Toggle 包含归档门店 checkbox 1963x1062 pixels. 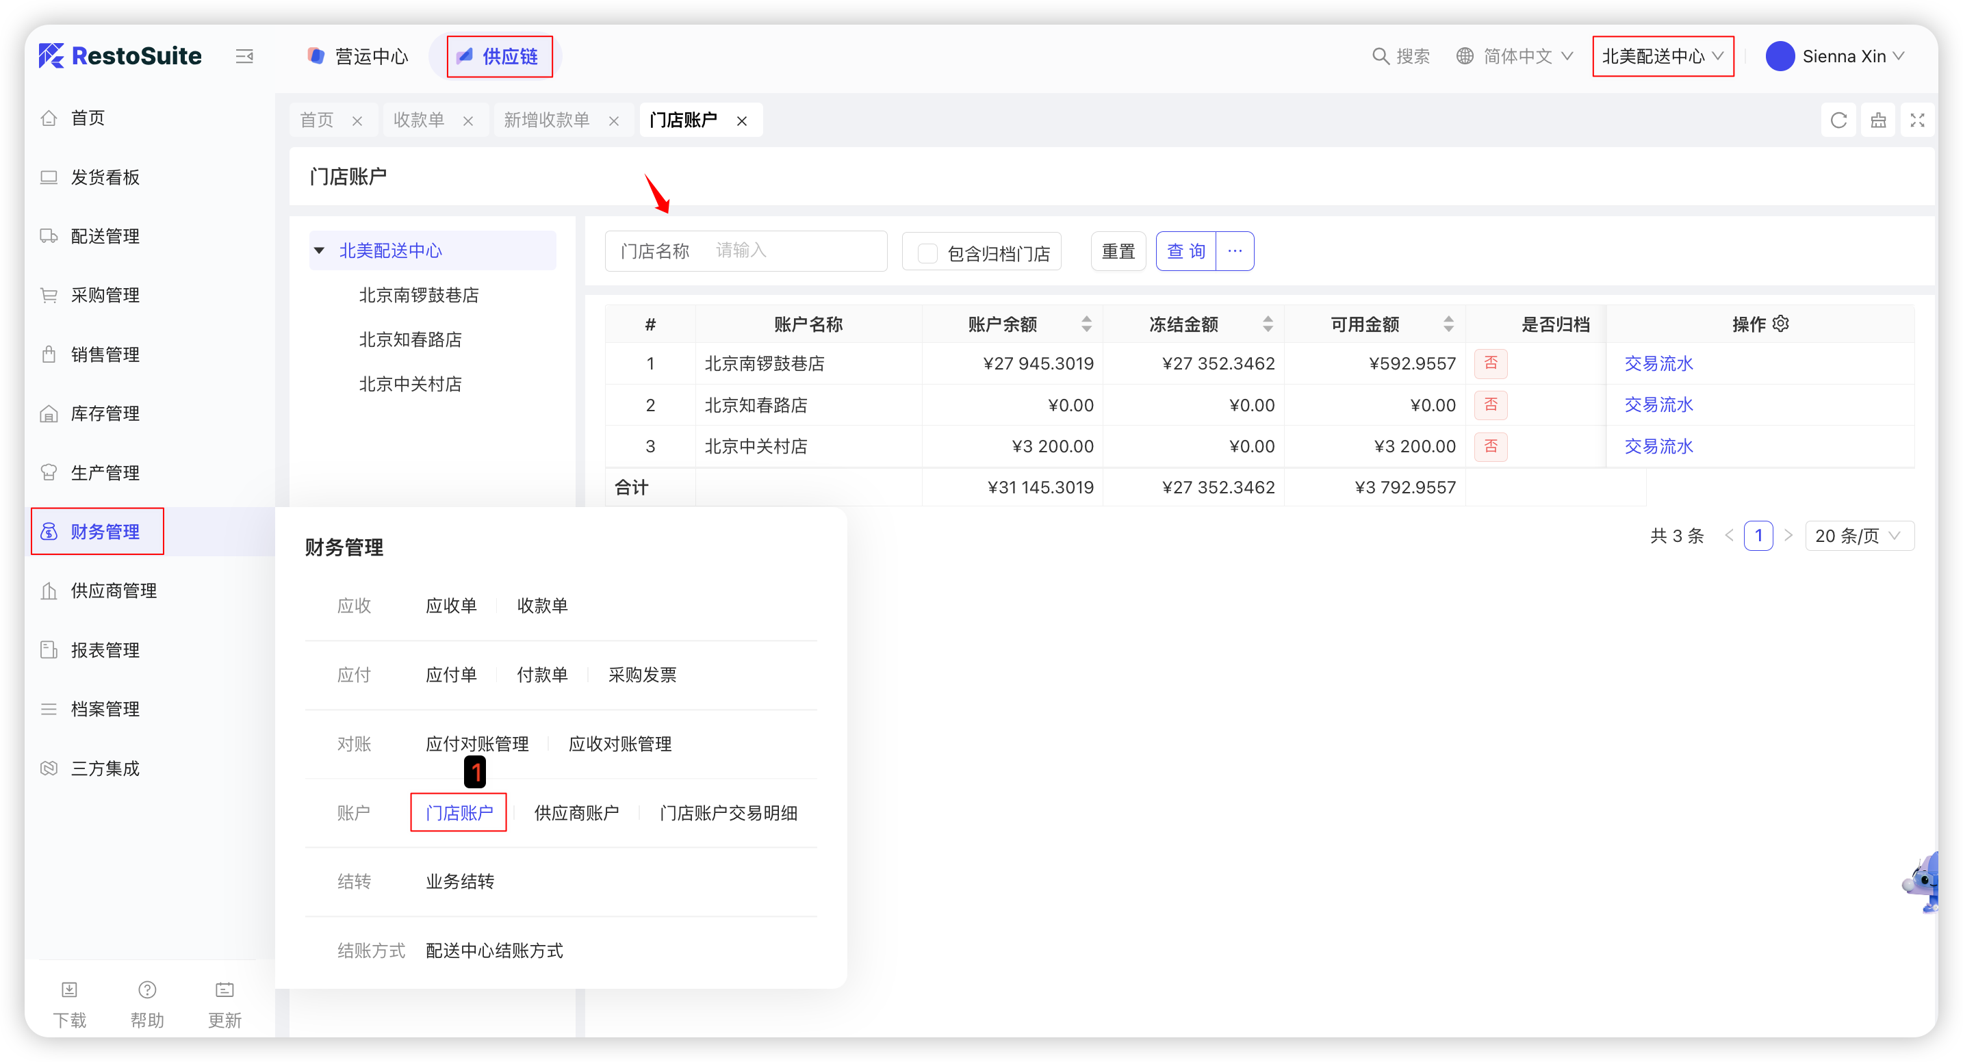point(927,253)
